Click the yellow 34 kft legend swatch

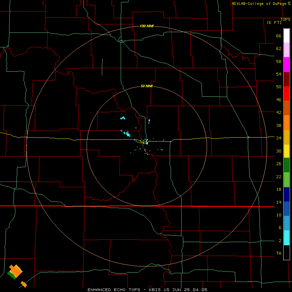[286, 151]
